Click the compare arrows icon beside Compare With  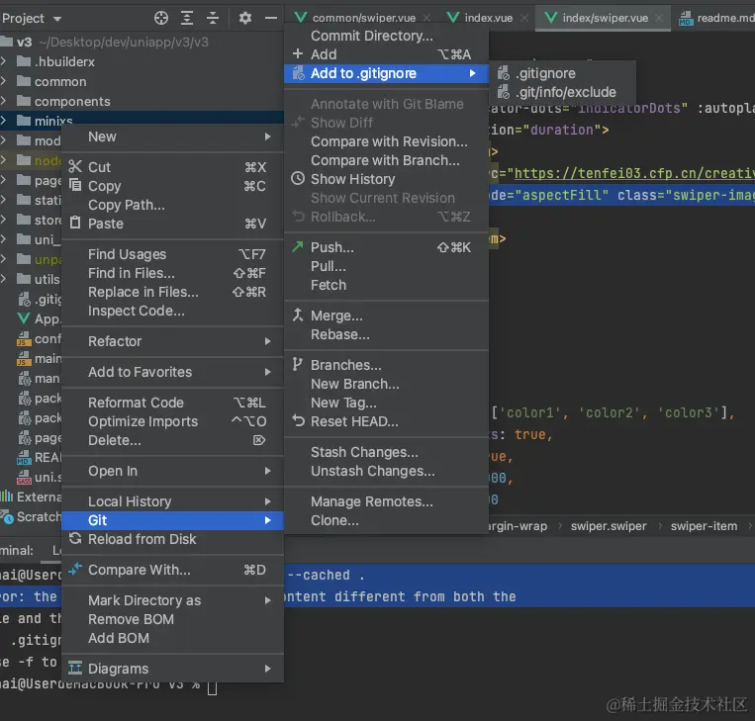click(x=75, y=570)
